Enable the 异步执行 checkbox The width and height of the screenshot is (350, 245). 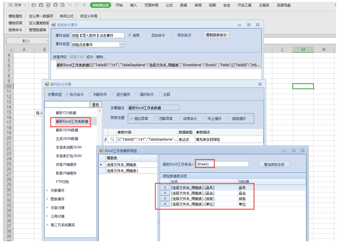[x=174, y=35]
